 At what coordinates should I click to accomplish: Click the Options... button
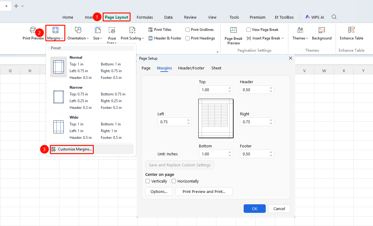pos(159,191)
